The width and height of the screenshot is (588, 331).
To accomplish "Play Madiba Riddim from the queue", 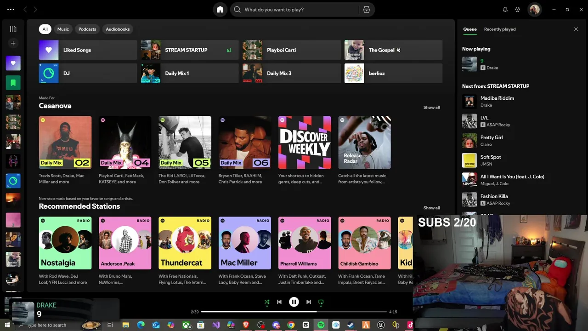I will tap(521, 102).
